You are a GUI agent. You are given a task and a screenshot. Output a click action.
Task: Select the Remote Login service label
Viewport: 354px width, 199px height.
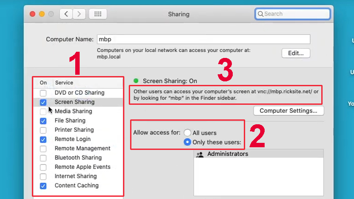73,139
